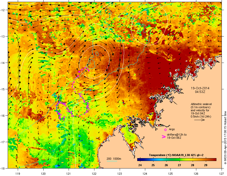Click the latitude axis label -12
This screenshot has width=227, height=176.
(x=3, y=10)
